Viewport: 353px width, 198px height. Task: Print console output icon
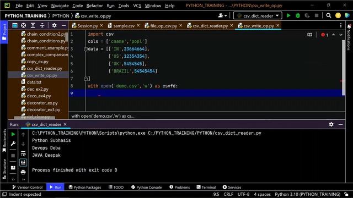pyautogui.click(x=23, y=172)
